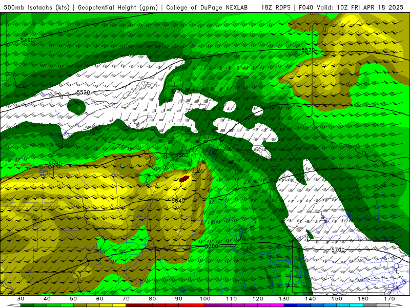Click the '500mb Isotachs (kts)' title text

click(x=36, y=7)
